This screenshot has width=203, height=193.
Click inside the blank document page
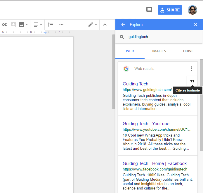(37, 114)
